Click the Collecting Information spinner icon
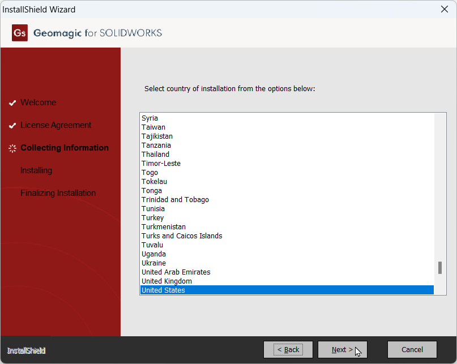 12,148
